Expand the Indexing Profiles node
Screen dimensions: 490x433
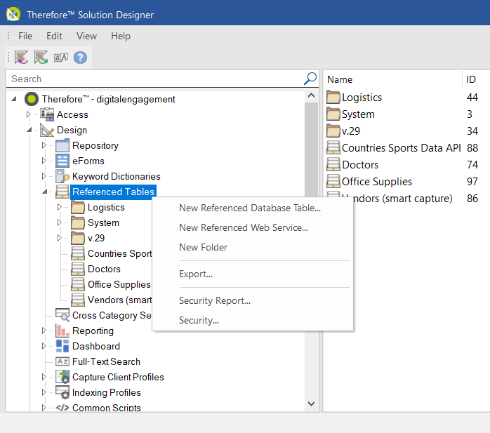(44, 392)
